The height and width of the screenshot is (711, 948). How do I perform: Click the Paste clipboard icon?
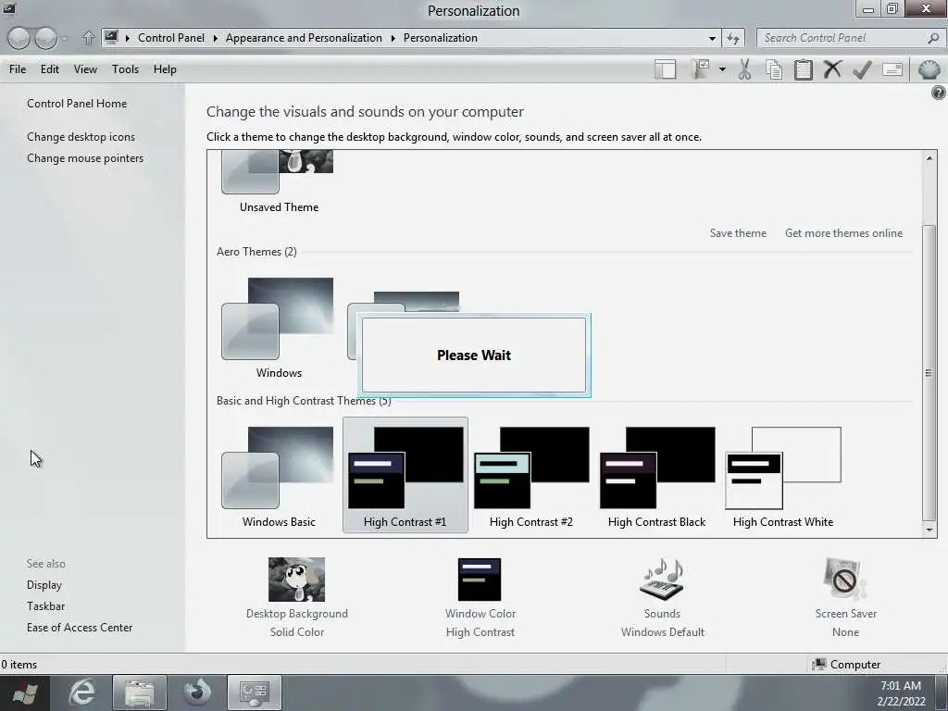(803, 69)
